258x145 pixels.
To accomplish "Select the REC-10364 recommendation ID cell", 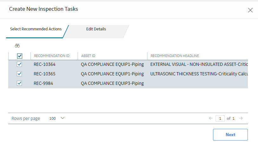I will point(44,65).
